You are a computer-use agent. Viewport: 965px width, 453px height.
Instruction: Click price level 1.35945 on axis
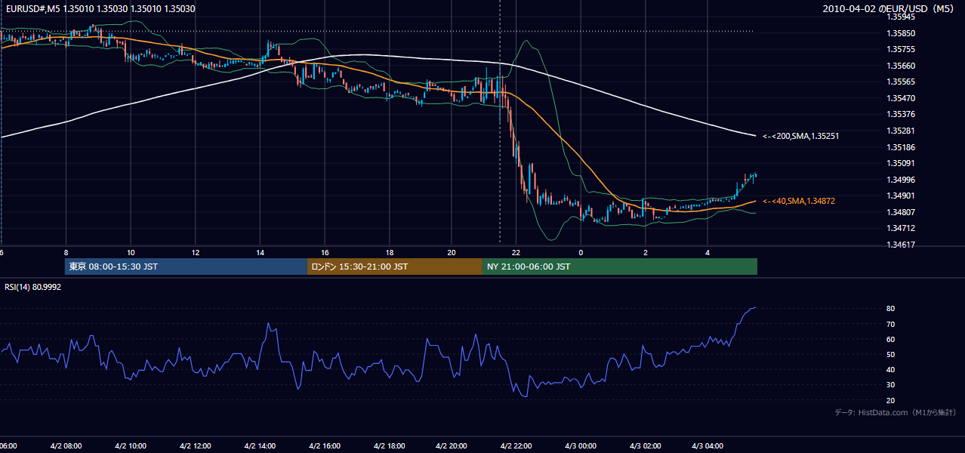point(902,17)
